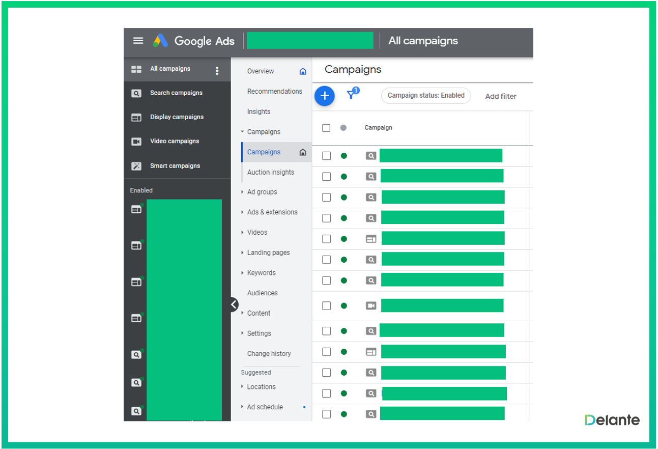The width and height of the screenshot is (658, 449).
Task: Click the All campaigns grid icon
Action: pos(136,69)
